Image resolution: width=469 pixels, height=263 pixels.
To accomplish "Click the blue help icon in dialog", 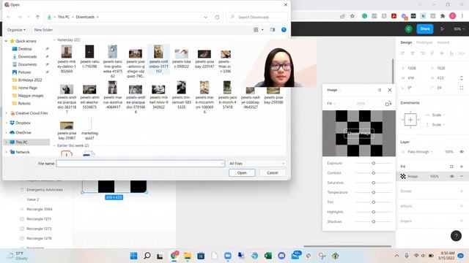I will click(284, 30).
